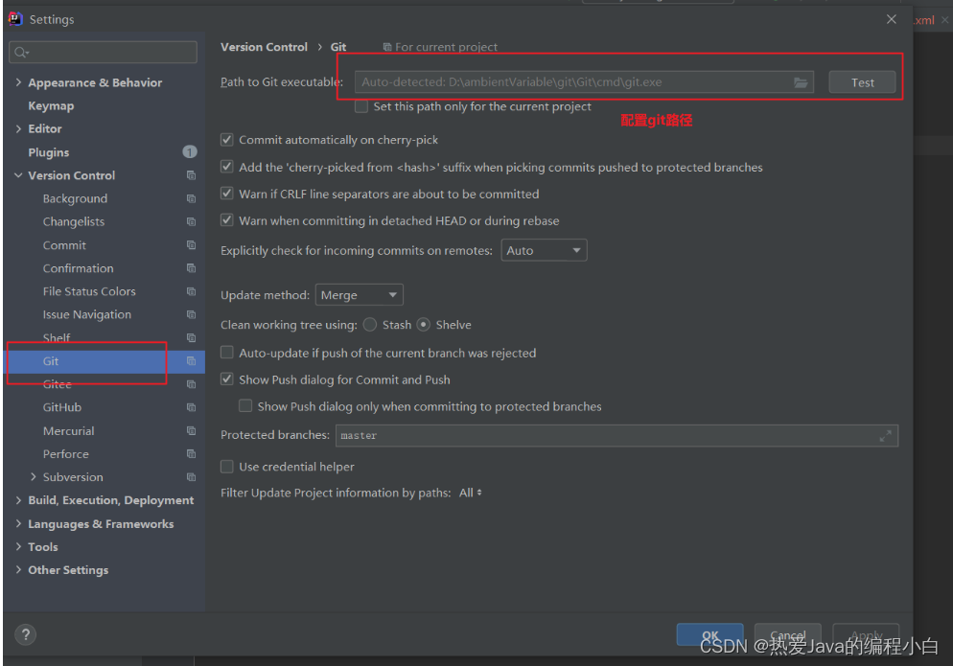Click the project-level icon beside Issue Navigation
Viewport: 953px width, 666px height.
click(x=191, y=314)
